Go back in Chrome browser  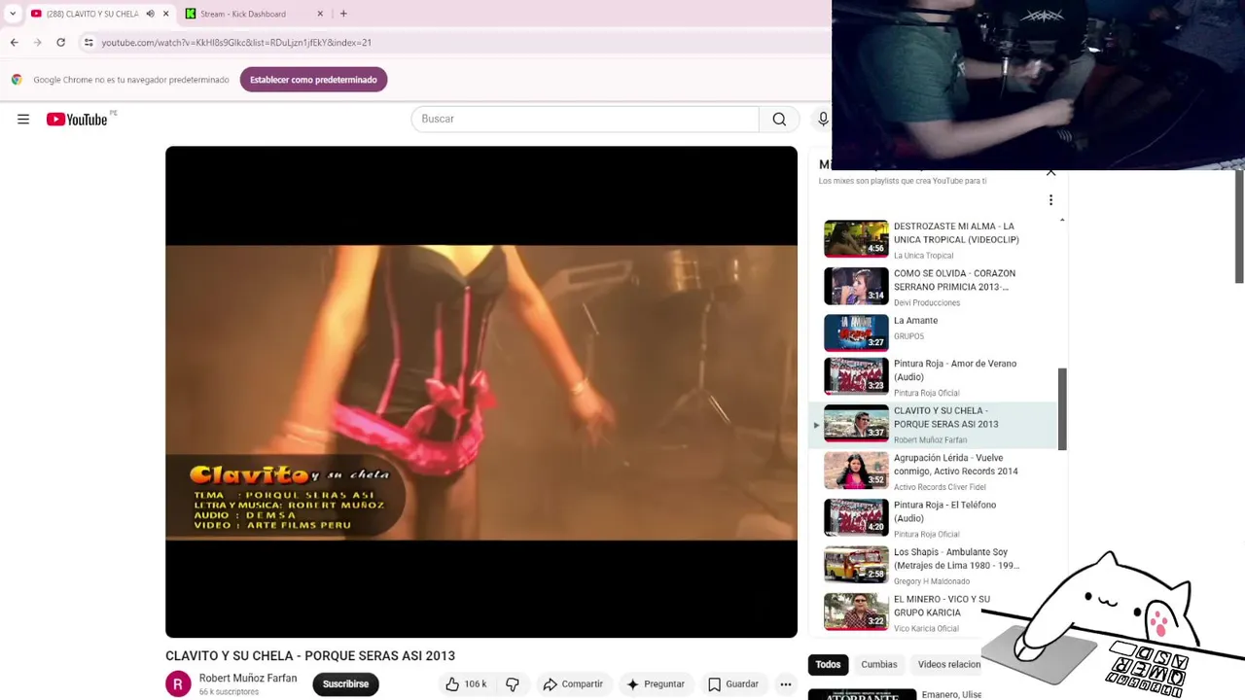[x=15, y=43]
